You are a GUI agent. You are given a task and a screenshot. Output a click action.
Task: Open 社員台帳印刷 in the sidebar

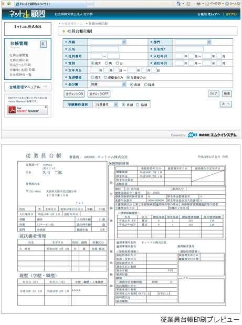[x=19, y=60]
